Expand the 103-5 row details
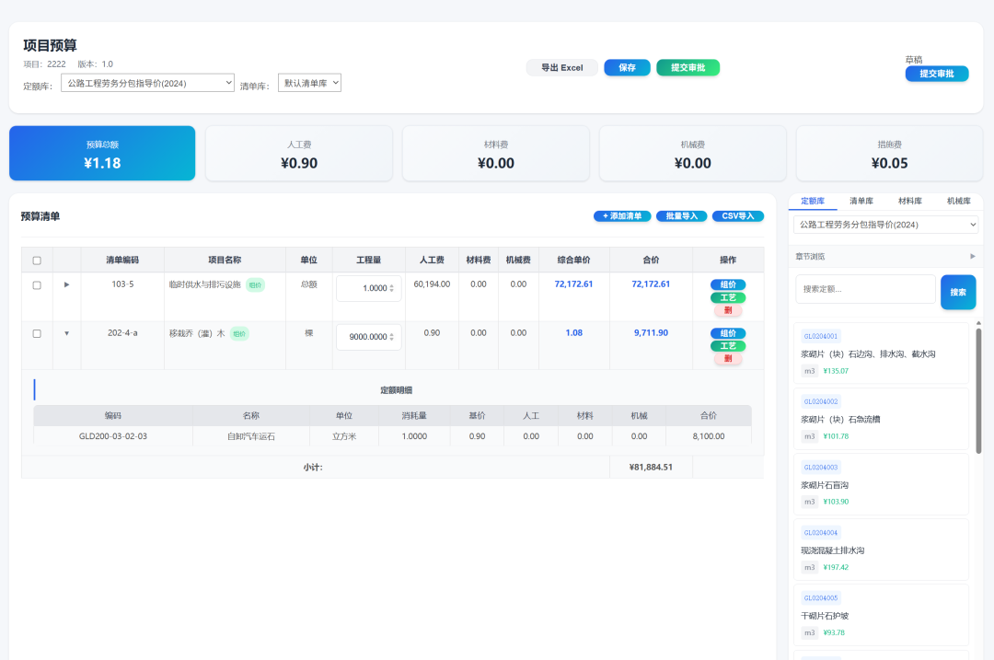This screenshot has height=660, width=994. pyautogui.click(x=66, y=285)
